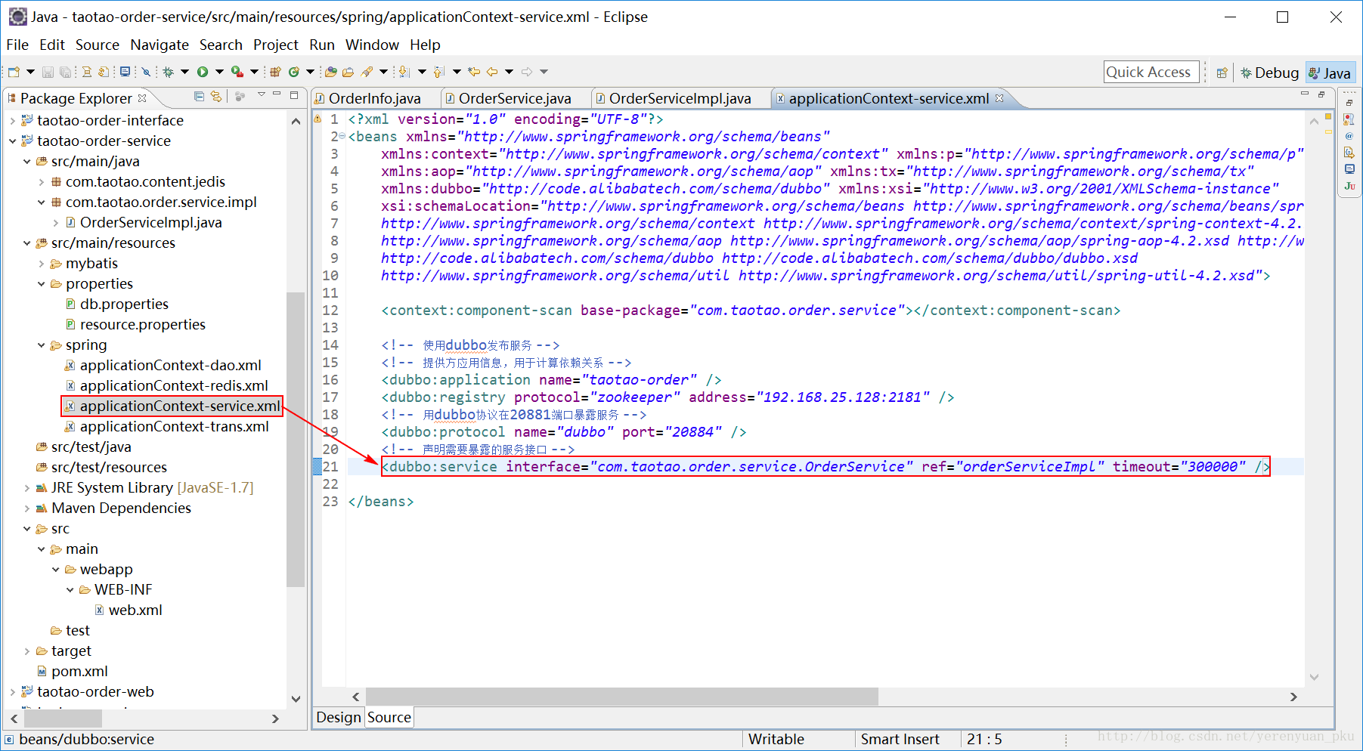Open the New wizard dropdown arrow
The height and width of the screenshot is (751, 1363).
(30, 72)
